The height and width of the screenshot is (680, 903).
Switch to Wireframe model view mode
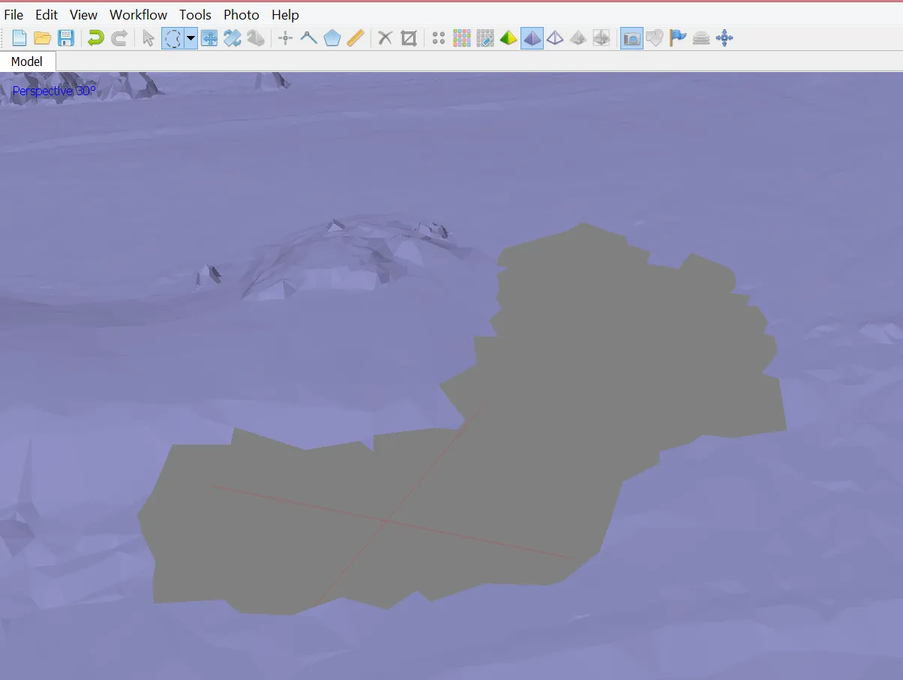pos(555,38)
